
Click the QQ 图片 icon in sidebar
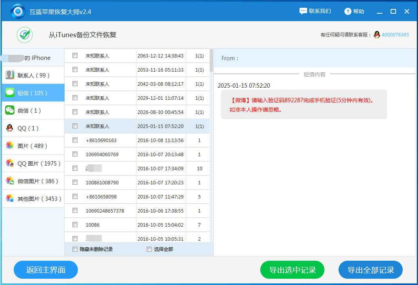pyautogui.click(x=10, y=163)
